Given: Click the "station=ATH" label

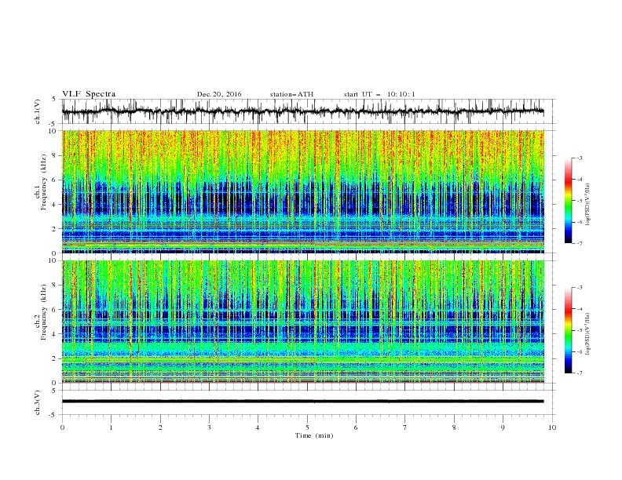Looking at the screenshot, I should [291, 94].
